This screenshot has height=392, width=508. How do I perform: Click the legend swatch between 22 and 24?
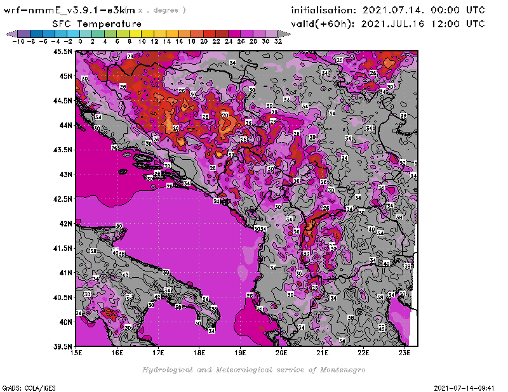pos(222,34)
